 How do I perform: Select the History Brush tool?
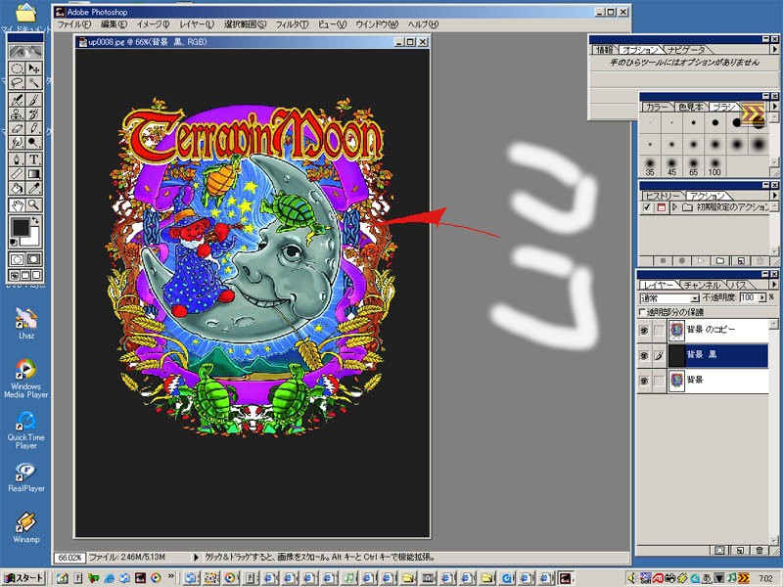[x=33, y=114]
